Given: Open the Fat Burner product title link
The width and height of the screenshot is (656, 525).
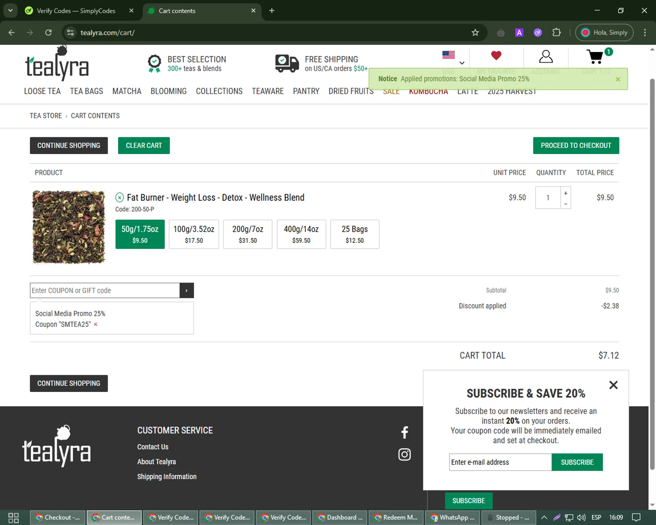Looking at the screenshot, I should coord(216,197).
